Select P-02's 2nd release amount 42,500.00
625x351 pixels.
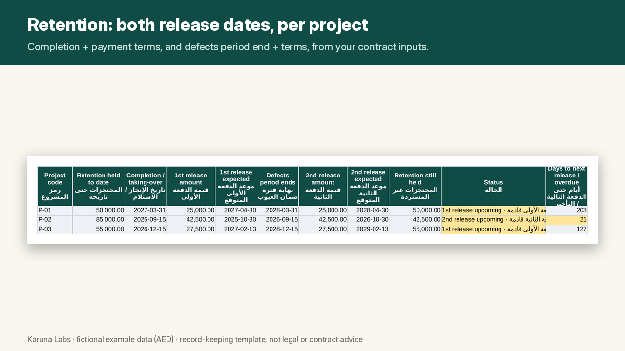tap(323, 220)
